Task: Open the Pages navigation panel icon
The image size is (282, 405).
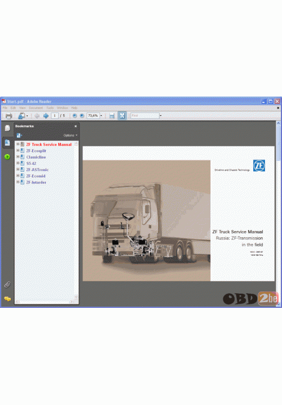Action: pos(7,128)
